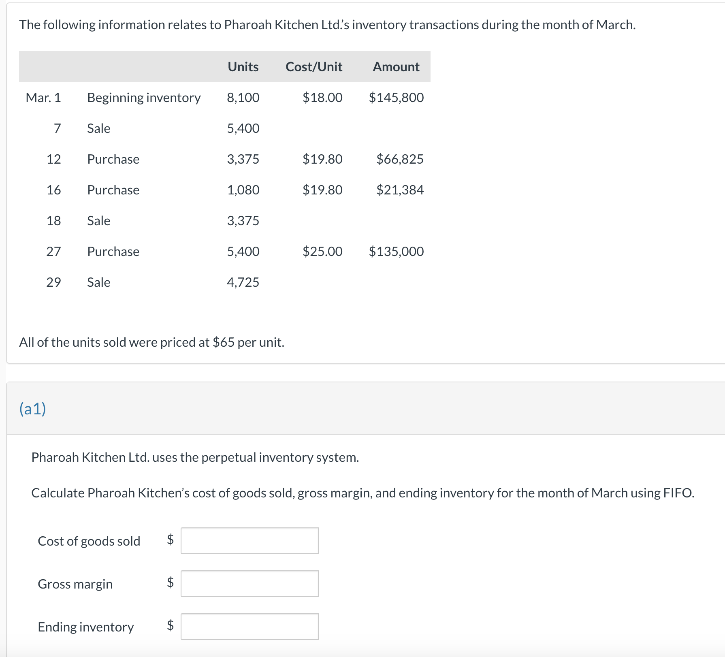Select the Amount column header

point(396,66)
